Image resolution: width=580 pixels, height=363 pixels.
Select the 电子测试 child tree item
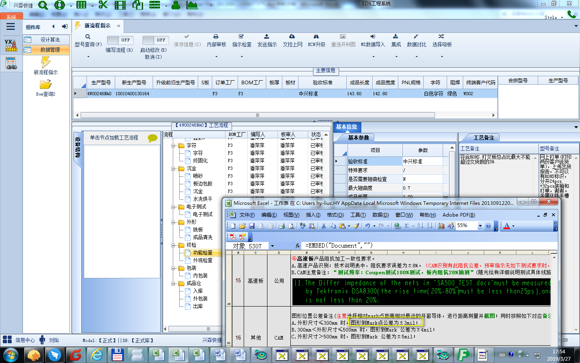pos(203,215)
